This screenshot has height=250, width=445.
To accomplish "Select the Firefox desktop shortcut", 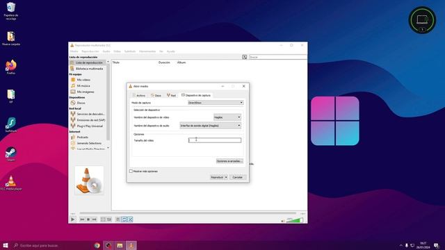I will (11, 67).
